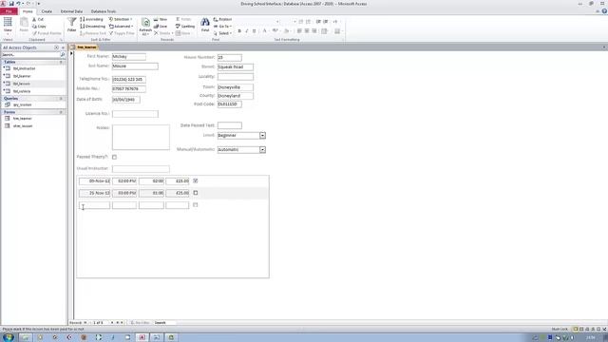Apply Bold text formatting
Viewport: 608px width, 342px height.
point(239,31)
